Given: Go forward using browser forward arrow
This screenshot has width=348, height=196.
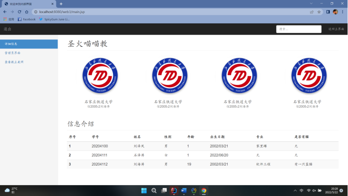Looking at the screenshot, I should point(12,12).
